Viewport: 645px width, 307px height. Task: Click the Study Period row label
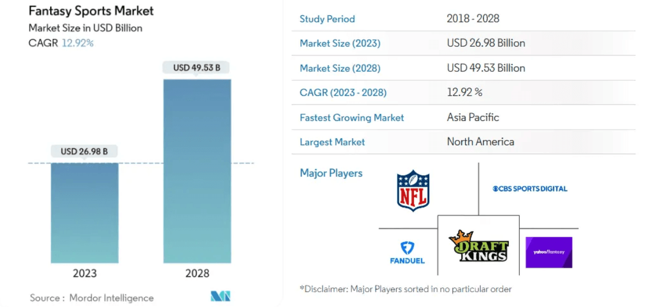[x=327, y=19]
